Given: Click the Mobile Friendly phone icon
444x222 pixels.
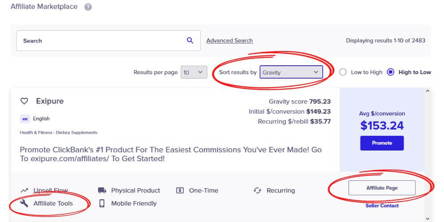Looking at the screenshot, I should coord(102,203).
